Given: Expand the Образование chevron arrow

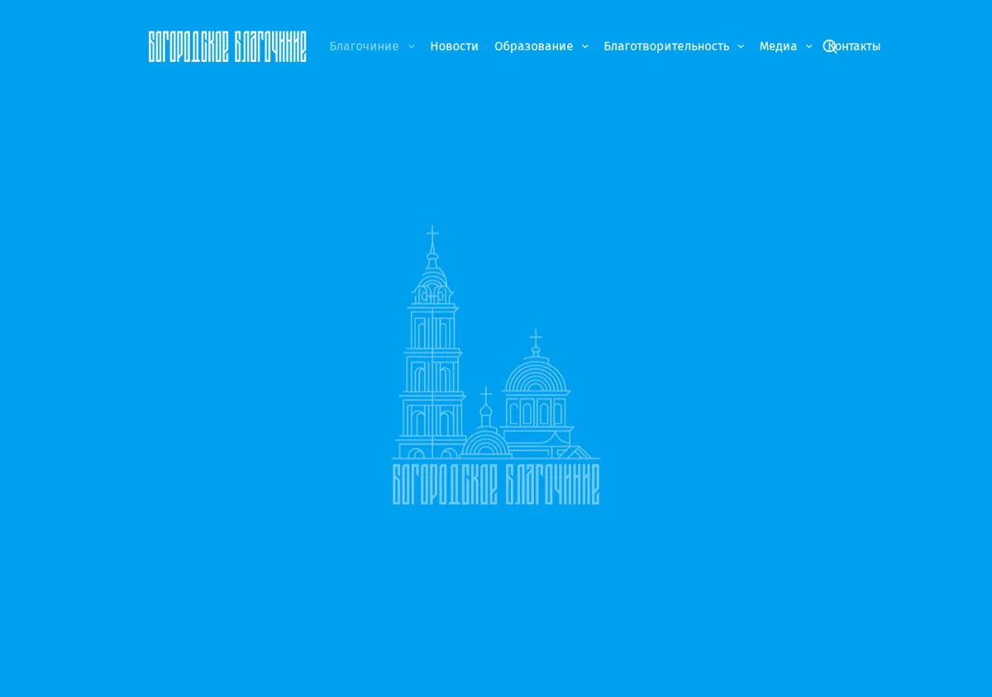Looking at the screenshot, I should click(x=585, y=47).
